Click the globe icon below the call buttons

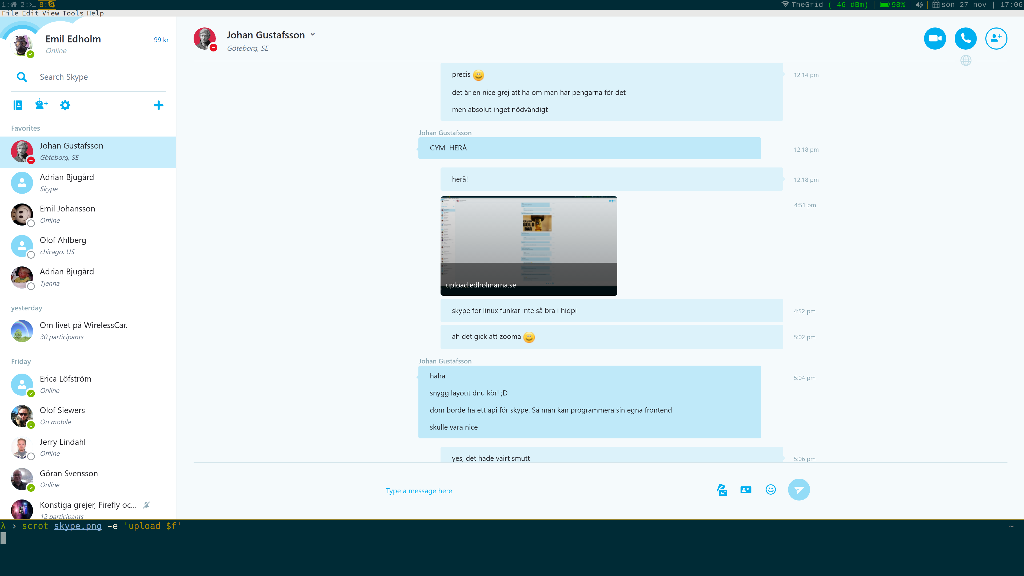point(966,61)
